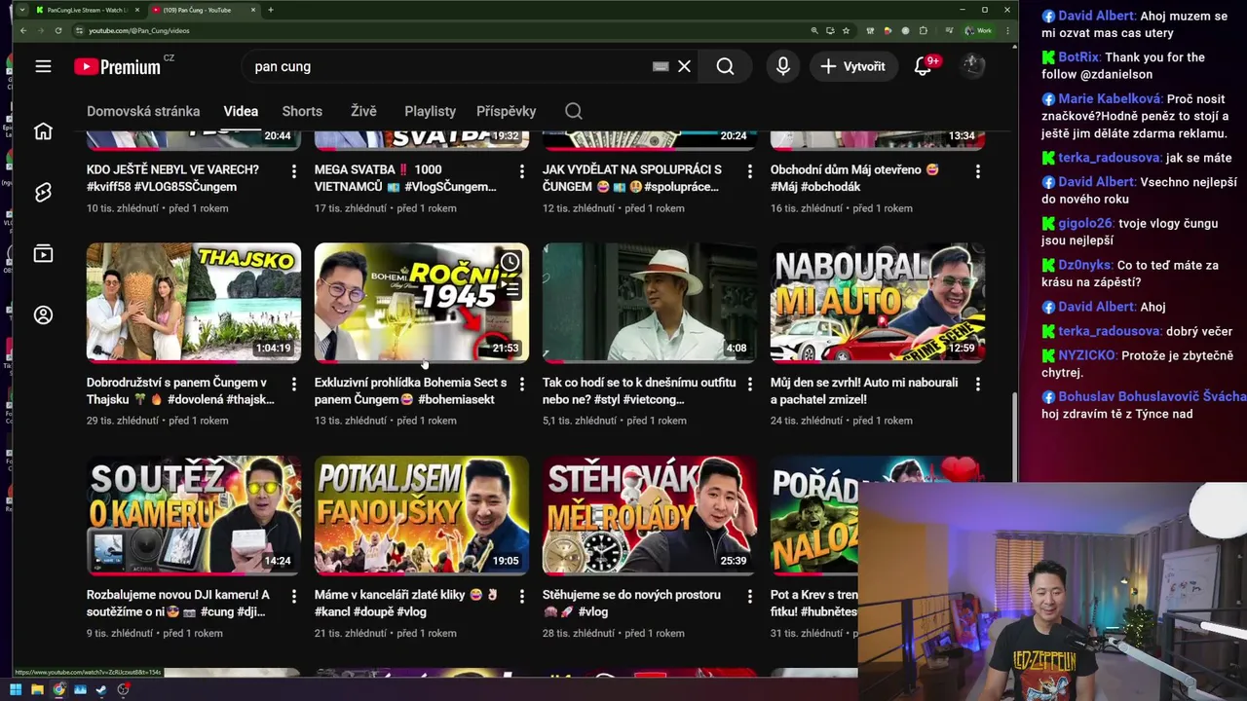Open the three-dot menu for the MEGA SVATBA video
1247x701 pixels.
[x=521, y=171]
